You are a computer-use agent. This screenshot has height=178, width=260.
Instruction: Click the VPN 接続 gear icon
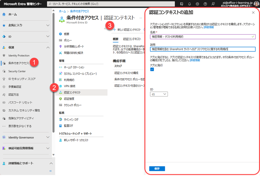tap(61, 86)
